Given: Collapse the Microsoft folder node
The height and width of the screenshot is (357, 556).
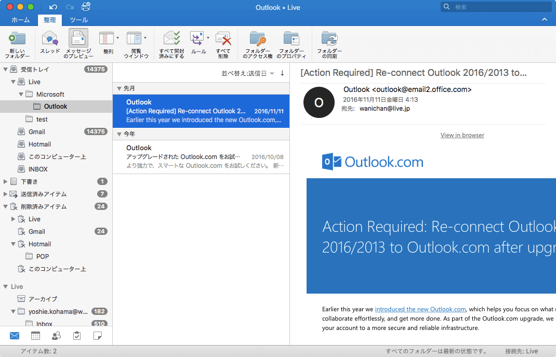Looking at the screenshot, I should [21, 94].
